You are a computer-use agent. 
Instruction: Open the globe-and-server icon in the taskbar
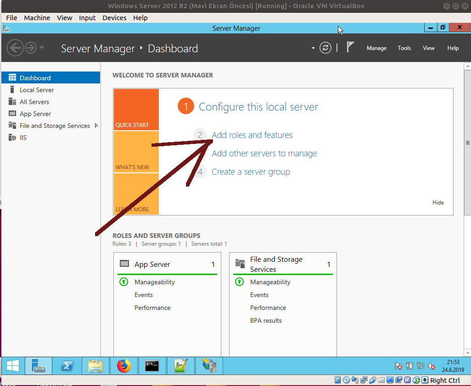209,366
